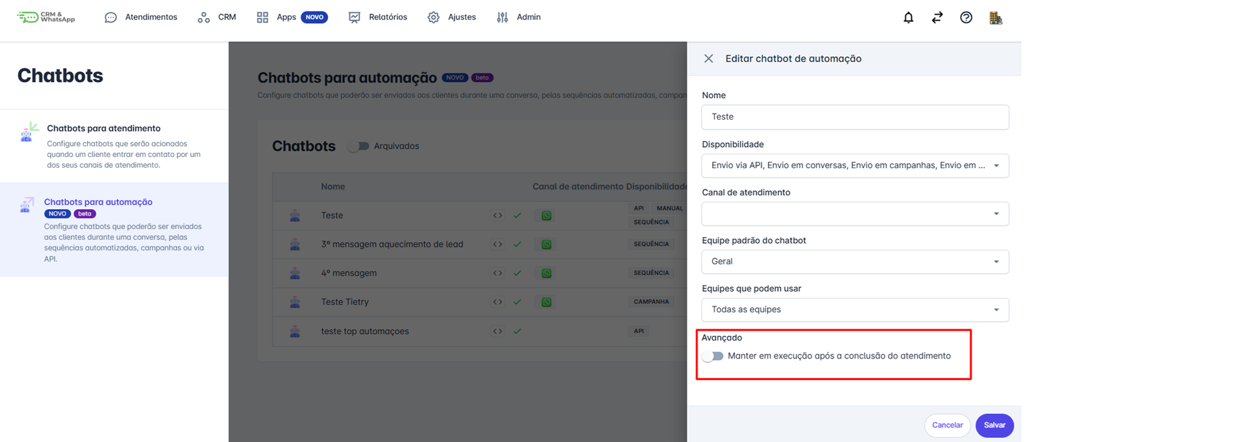Click the Salvar button

(x=994, y=425)
